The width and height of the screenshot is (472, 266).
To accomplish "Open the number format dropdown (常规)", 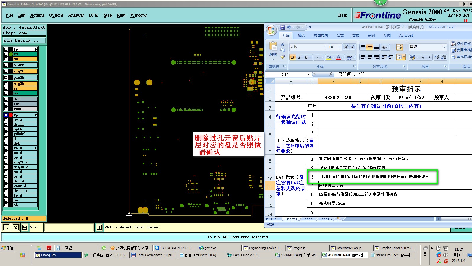I will click(444, 47).
